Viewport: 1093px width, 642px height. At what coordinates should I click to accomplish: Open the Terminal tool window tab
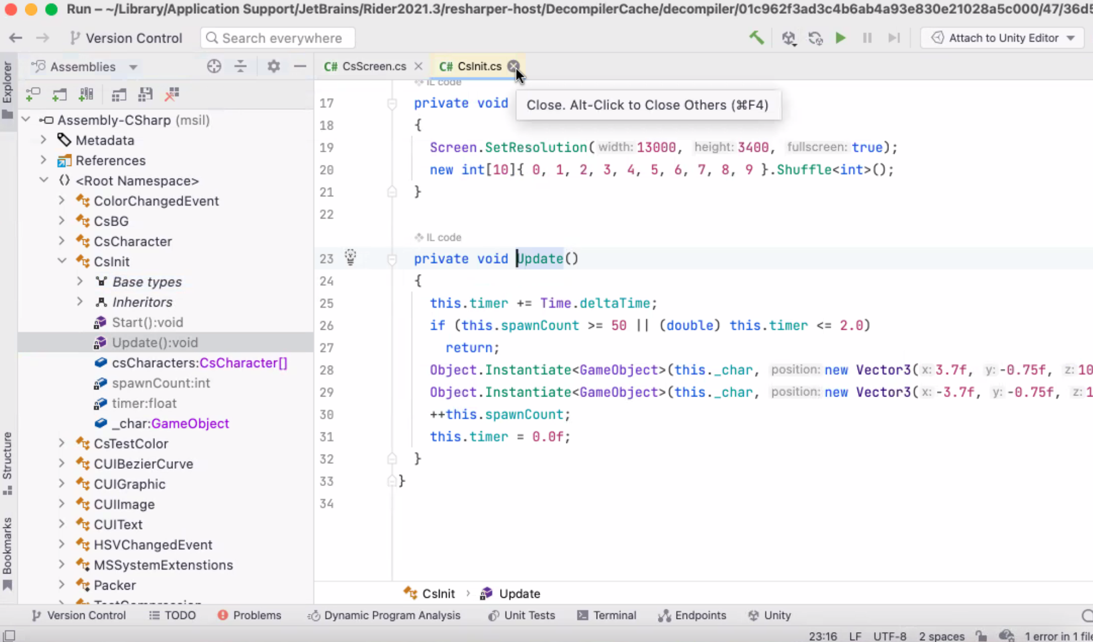coord(607,615)
